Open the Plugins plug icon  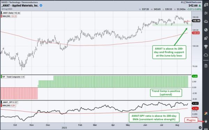tap(206, 122)
